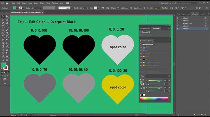Open the graphic Style dropdown
The width and height of the screenshot is (210, 117).
[x=98, y=8]
